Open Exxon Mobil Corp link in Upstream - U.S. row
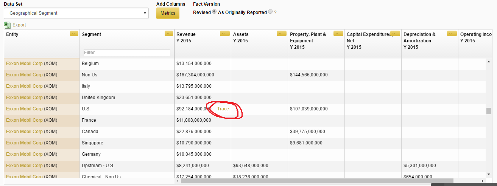The height and width of the screenshot is (186, 497). pyautogui.click(x=24, y=166)
